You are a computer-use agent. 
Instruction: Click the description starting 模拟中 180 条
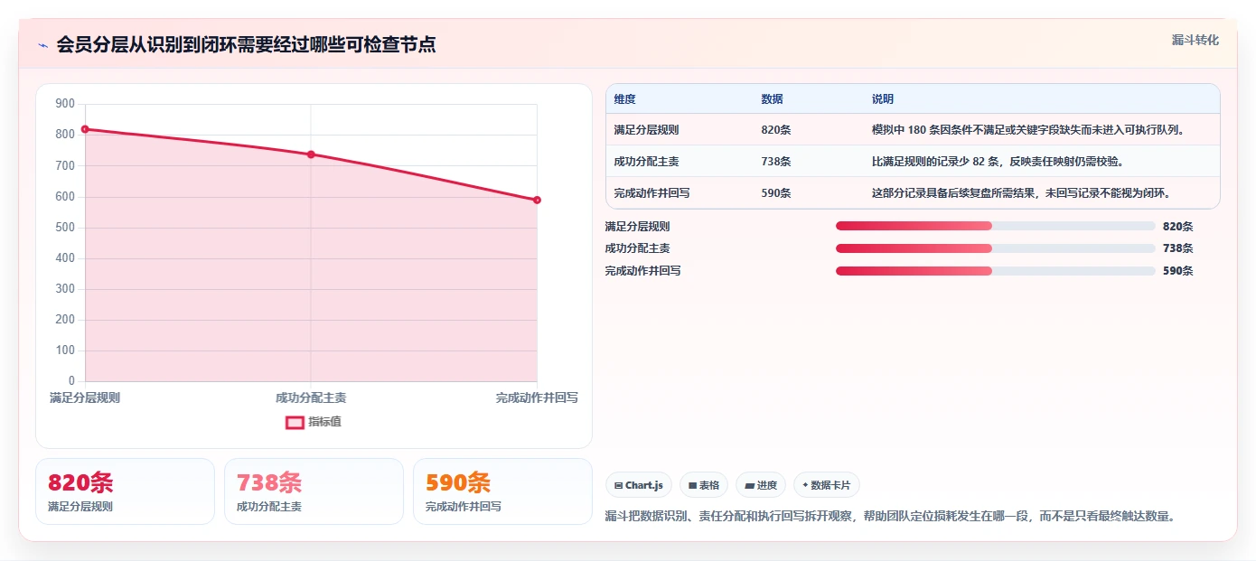[x=1028, y=130]
